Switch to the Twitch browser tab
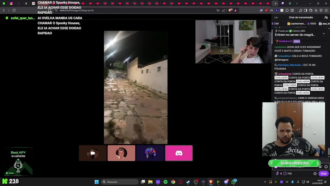The height and width of the screenshot is (186, 330). (283, 3)
